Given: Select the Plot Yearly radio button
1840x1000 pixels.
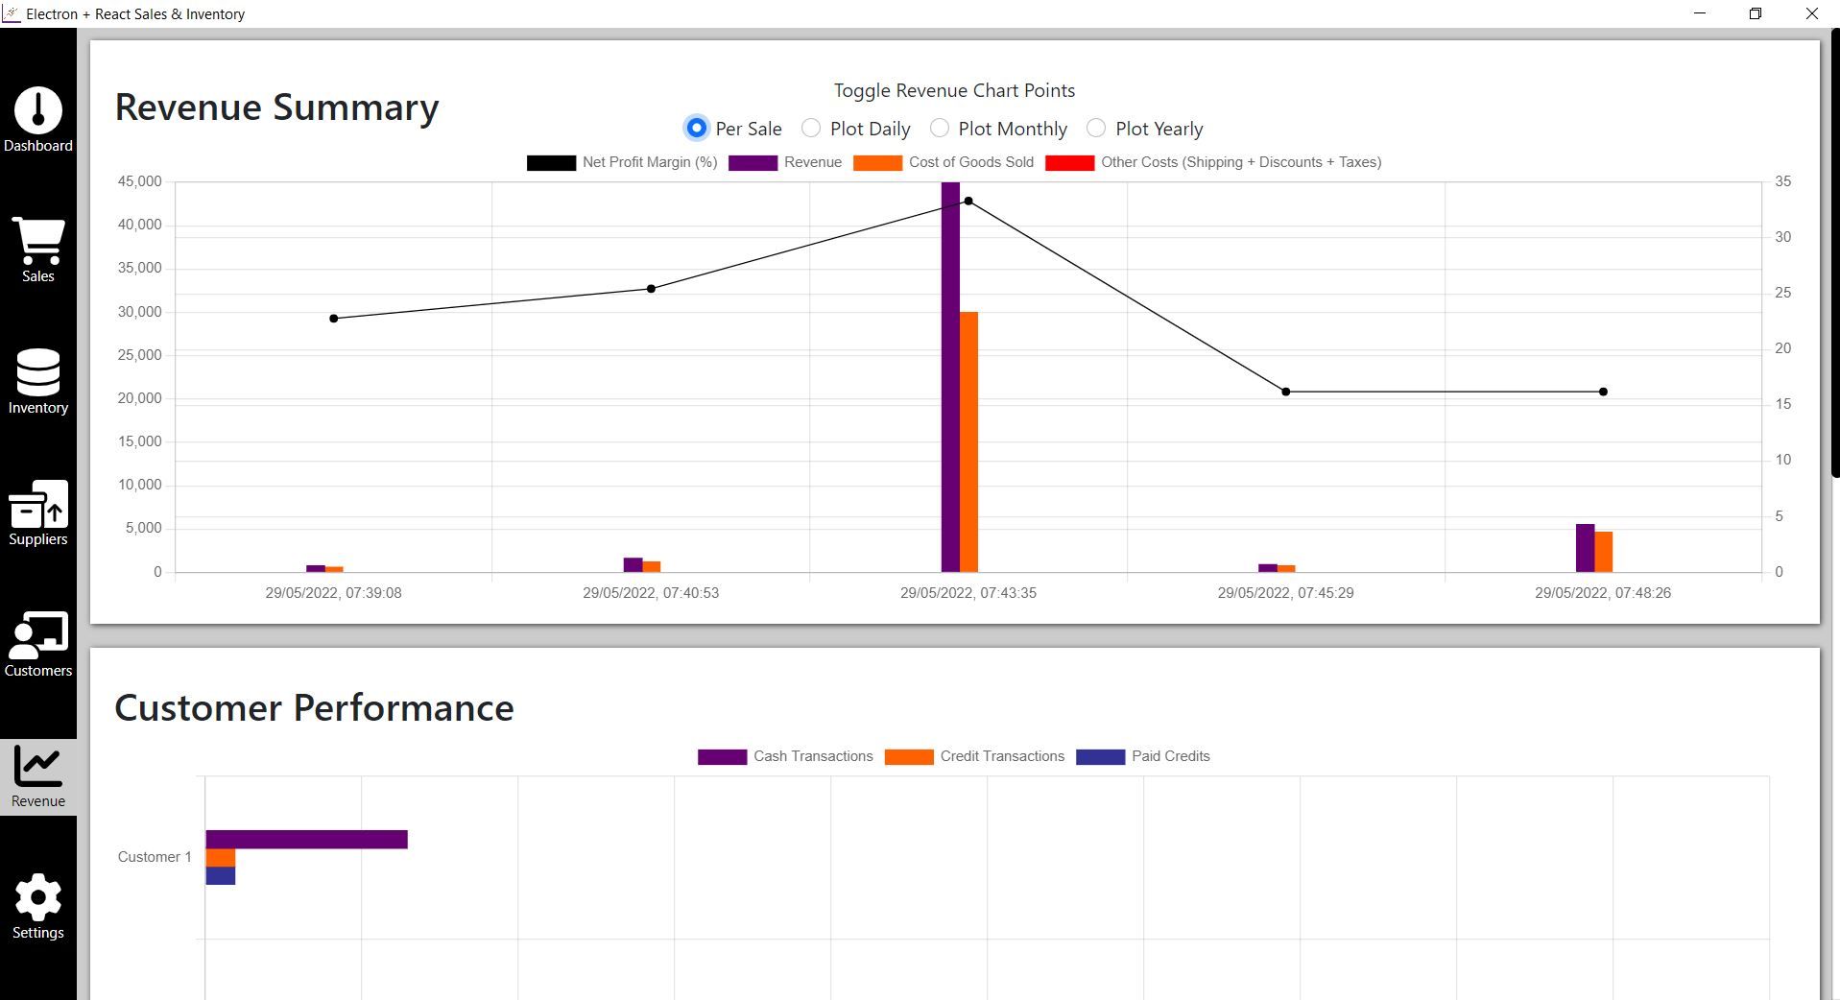Looking at the screenshot, I should [1096, 128].
